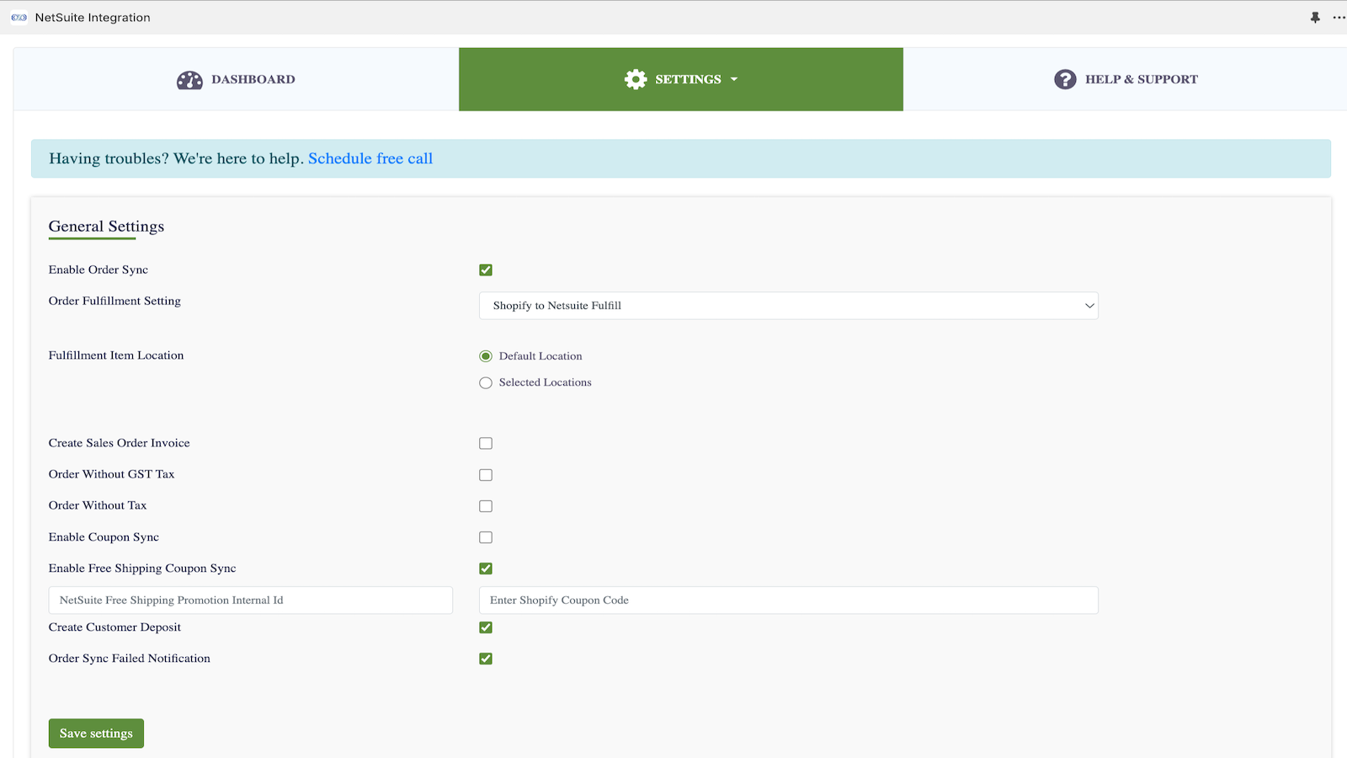1347x758 pixels.
Task: Uncheck Enable Free Shipping Coupon Sync
Action: 486,568
